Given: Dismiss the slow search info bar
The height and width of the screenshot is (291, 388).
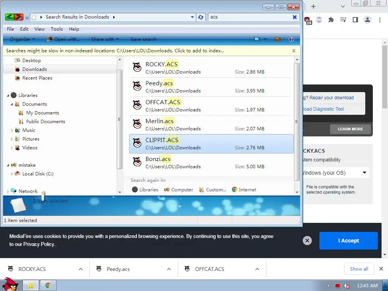Looking at the screenshot, I should pos(294,51).
